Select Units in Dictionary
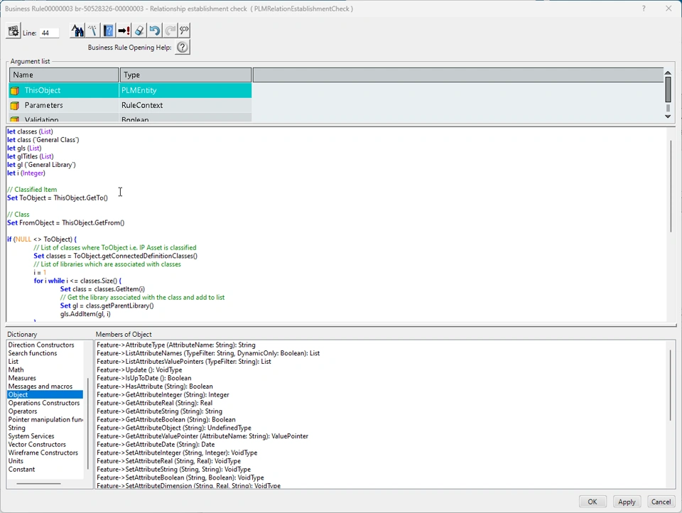682x513 pixels. pos(16,461)
